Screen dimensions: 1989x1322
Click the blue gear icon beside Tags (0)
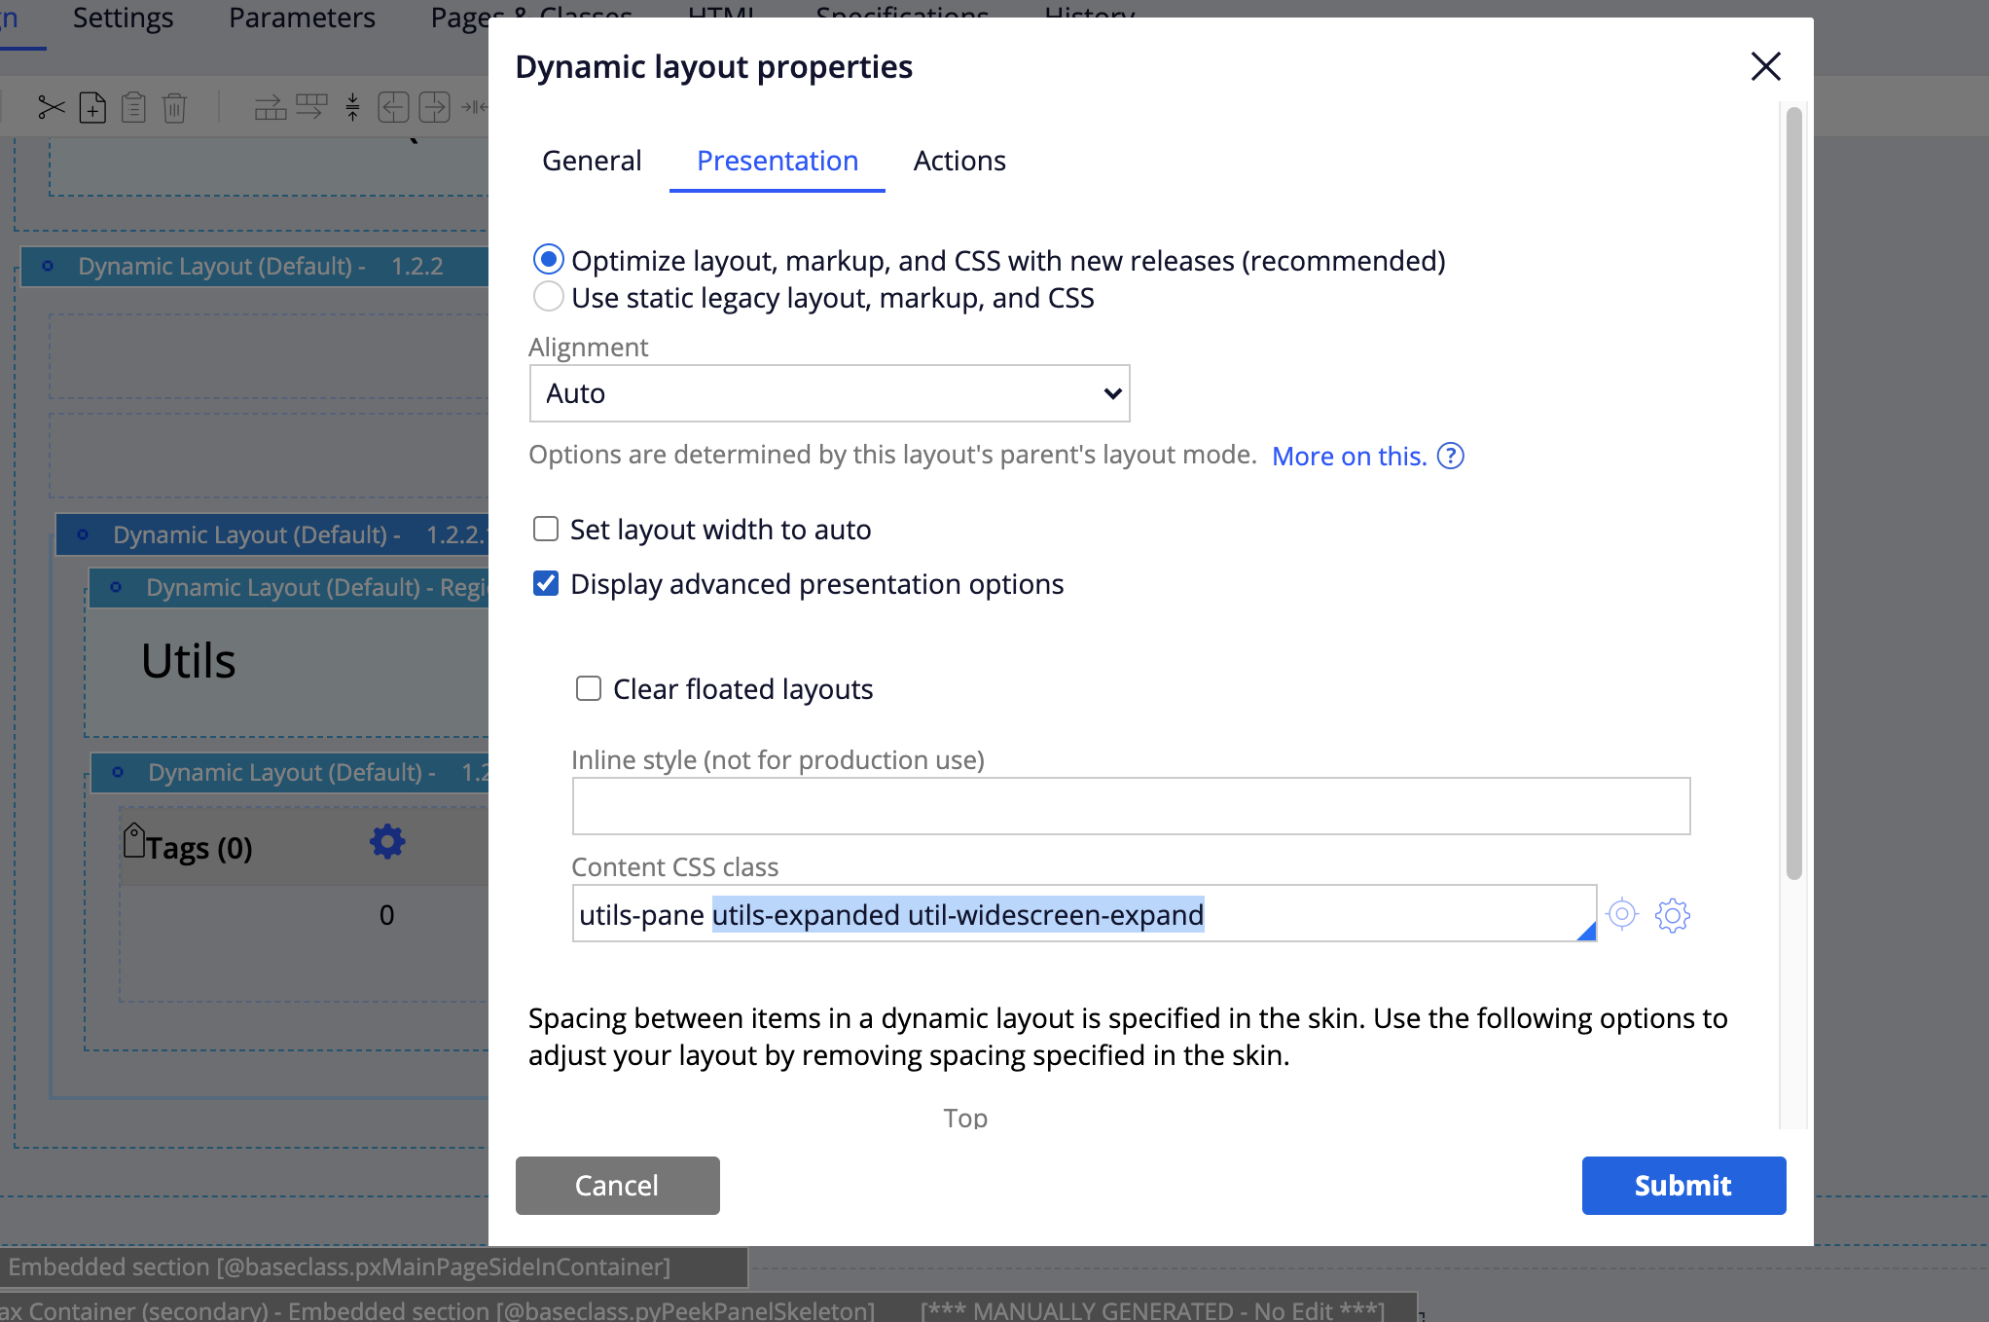(x=387, y=842)
